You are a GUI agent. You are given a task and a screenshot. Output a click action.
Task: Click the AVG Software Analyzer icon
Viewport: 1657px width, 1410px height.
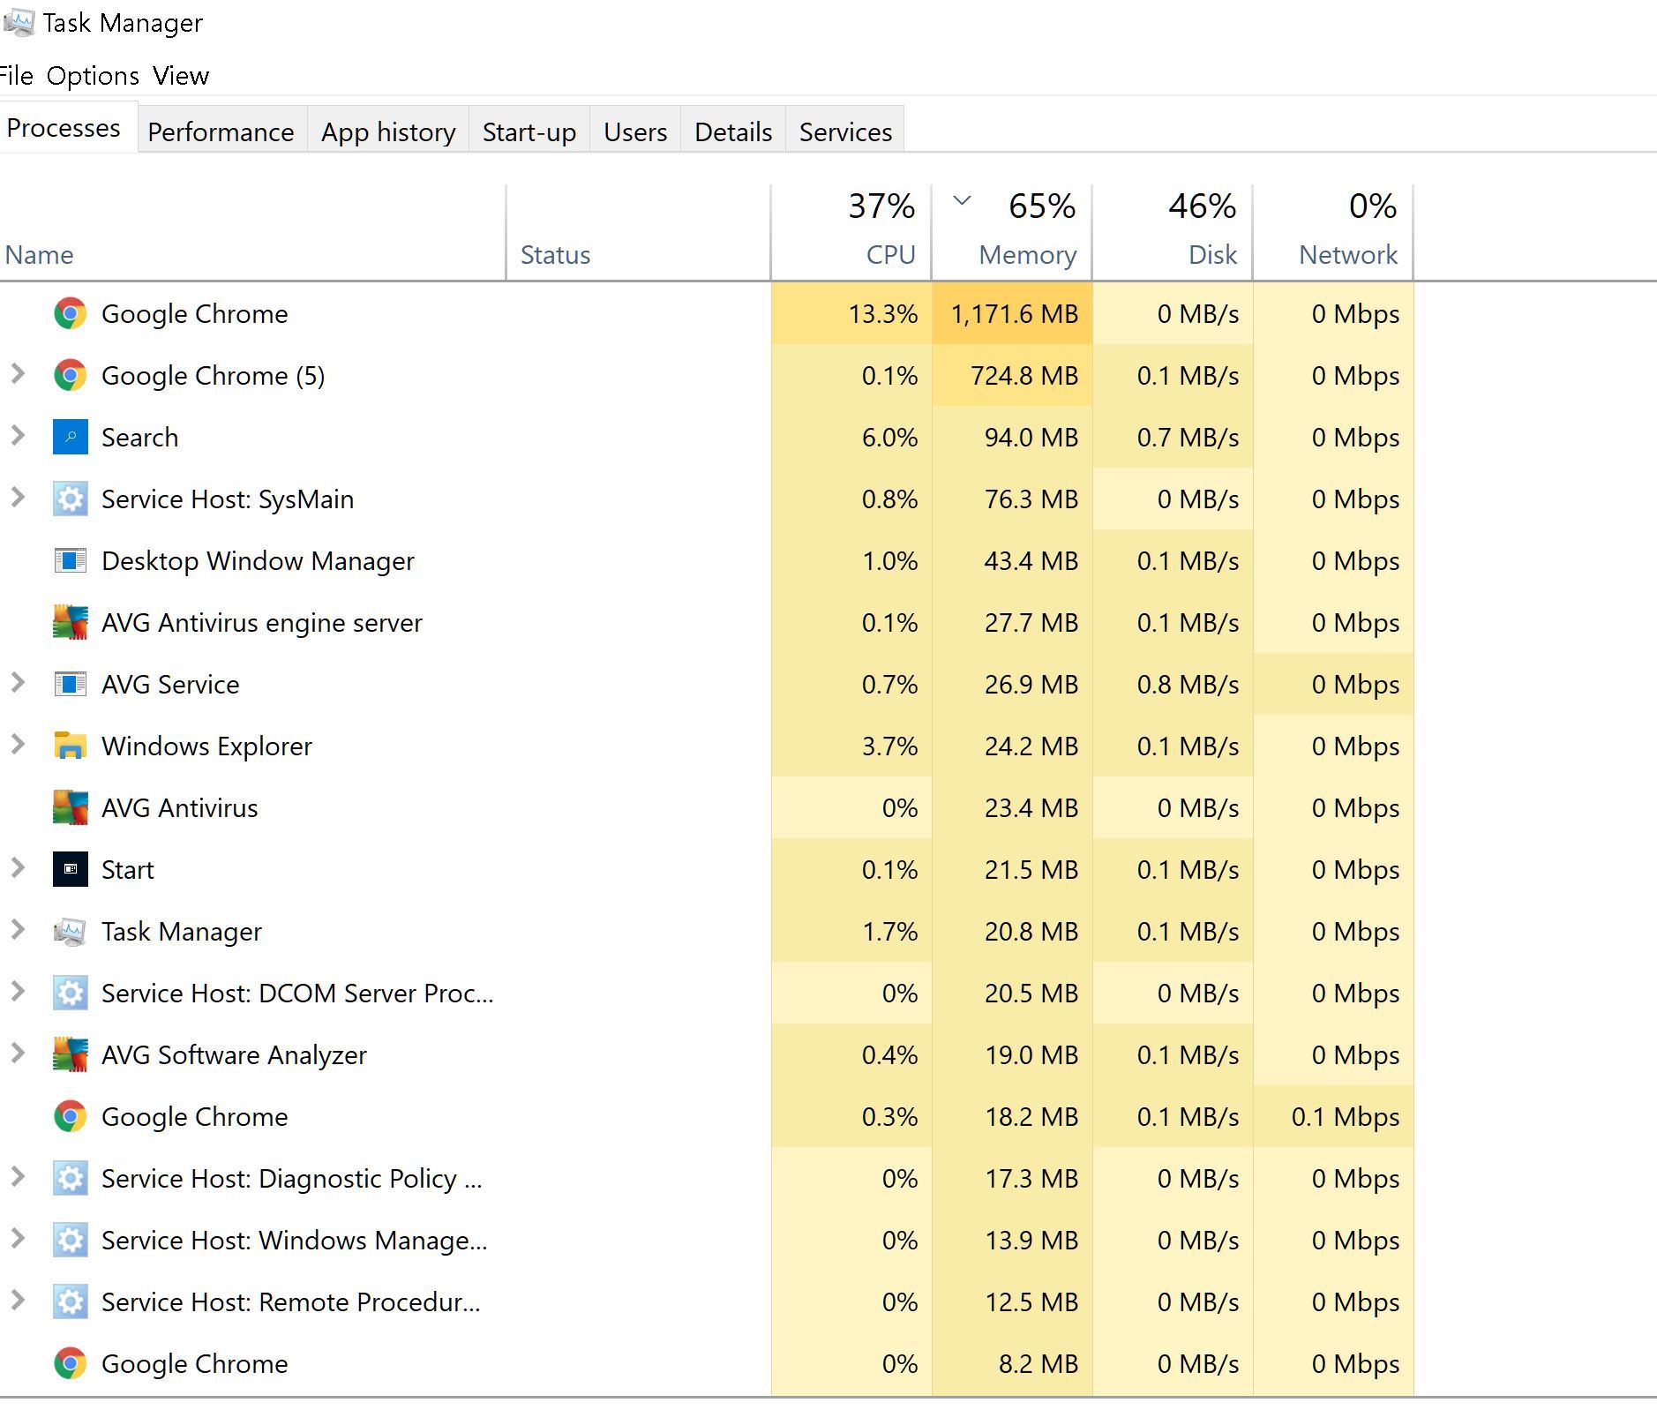[70, 1055]
